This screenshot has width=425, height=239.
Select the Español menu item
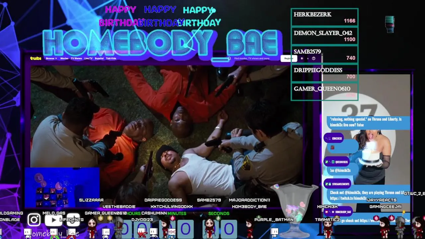click(99, 58)
